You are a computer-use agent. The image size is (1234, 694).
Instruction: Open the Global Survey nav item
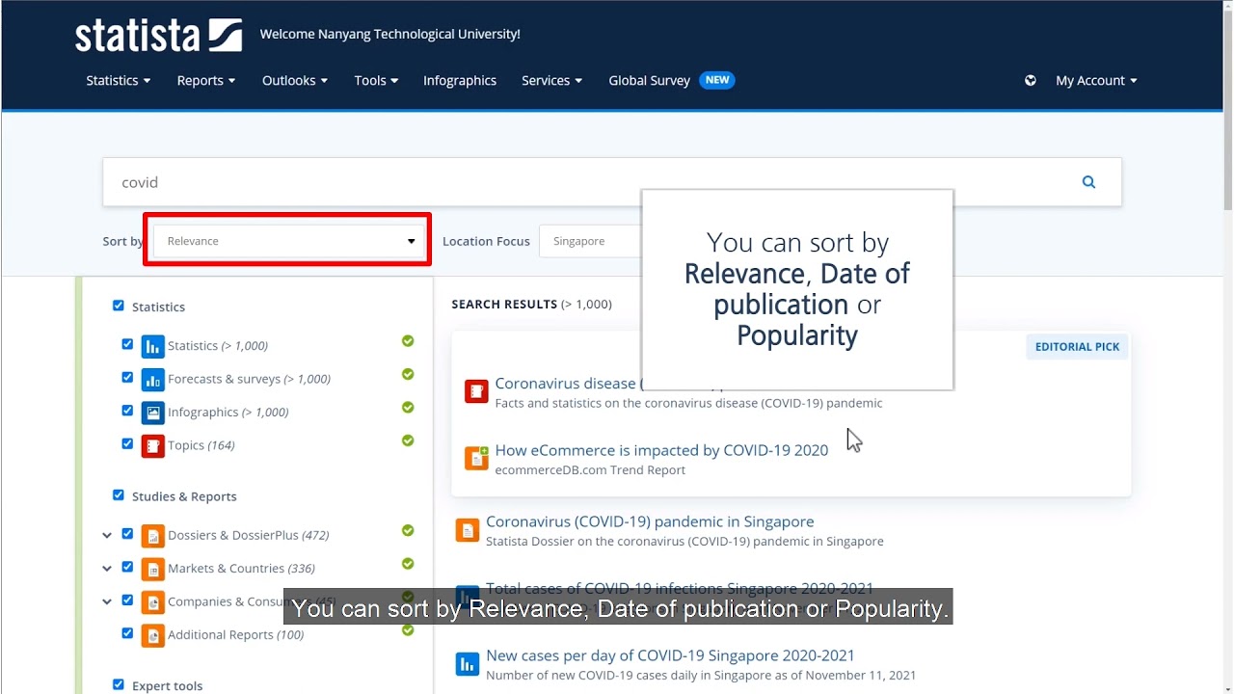pos(649,81)
